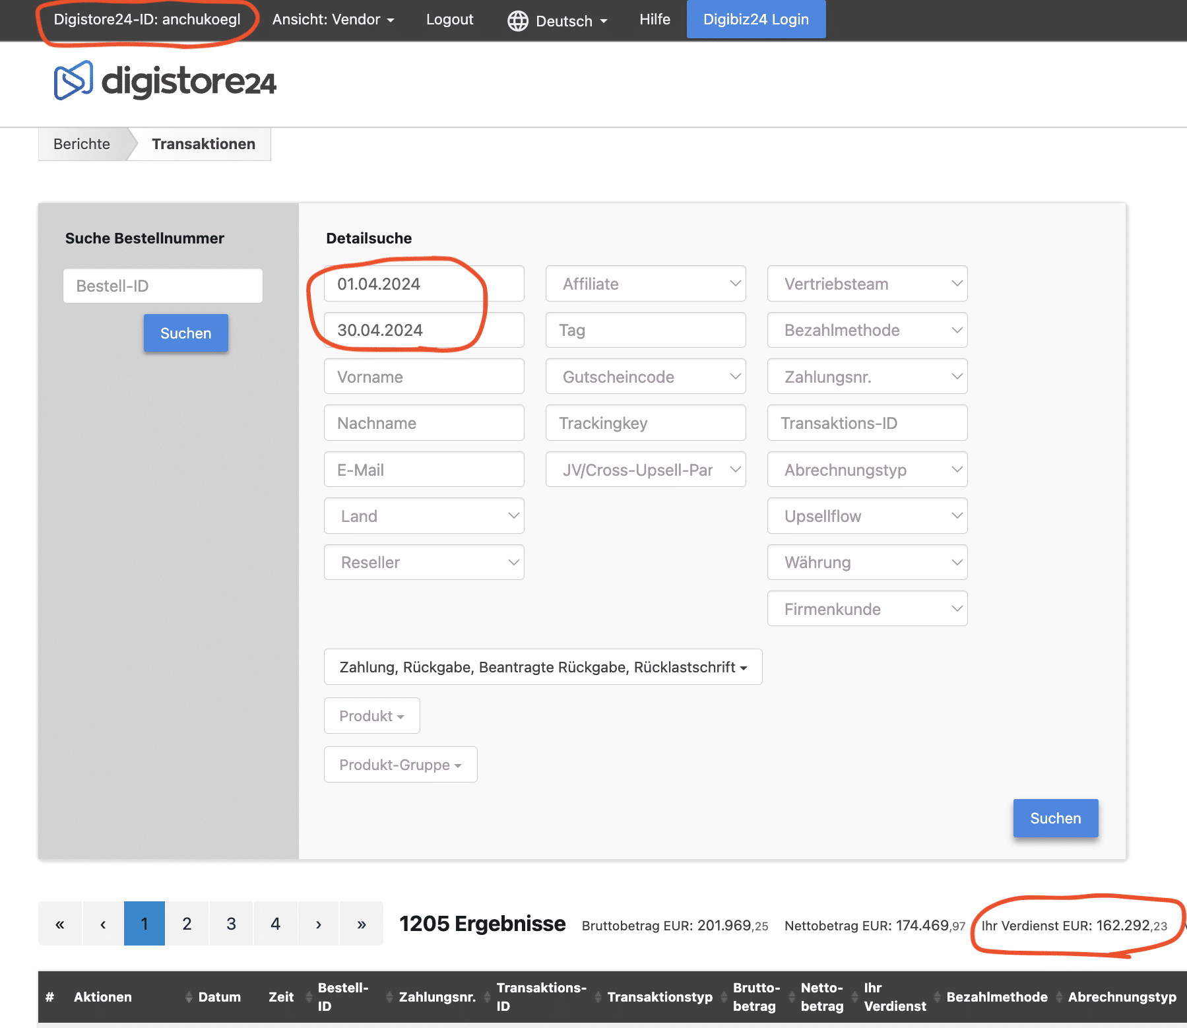Click Suchen under Bestell-ID field
This screenshot has height=1028, width=1187.
click(x=186, y=333)
